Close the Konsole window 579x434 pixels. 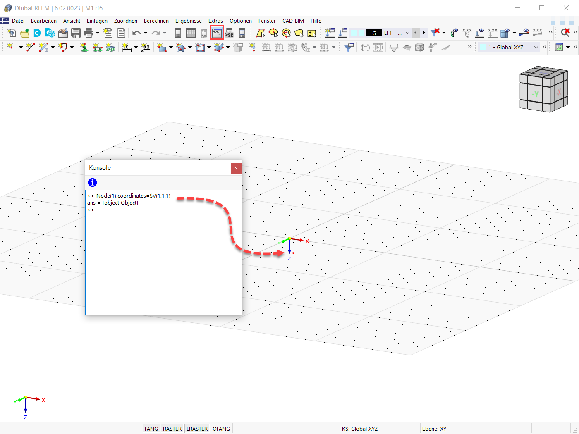236,168
